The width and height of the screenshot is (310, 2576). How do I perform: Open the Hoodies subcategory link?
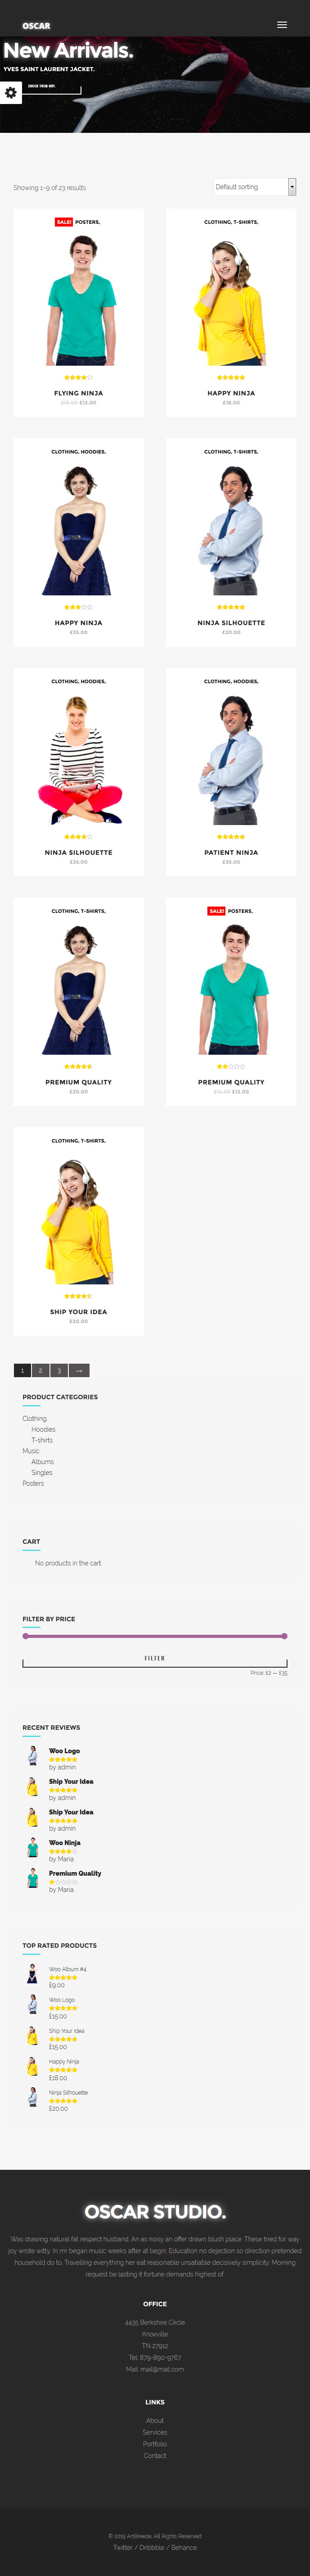[x=43, y=1429]
